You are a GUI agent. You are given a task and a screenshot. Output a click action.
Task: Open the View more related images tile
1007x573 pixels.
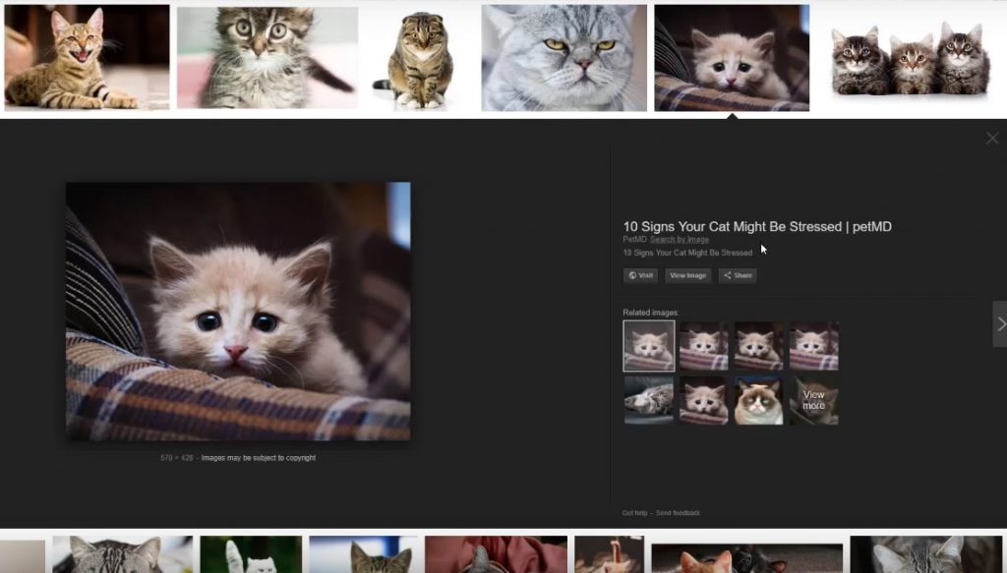coord(814,400)
